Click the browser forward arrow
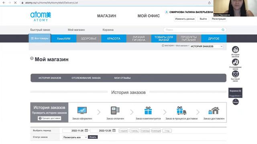257x144 pixels. pyautogui.click(x=10, y=3)
